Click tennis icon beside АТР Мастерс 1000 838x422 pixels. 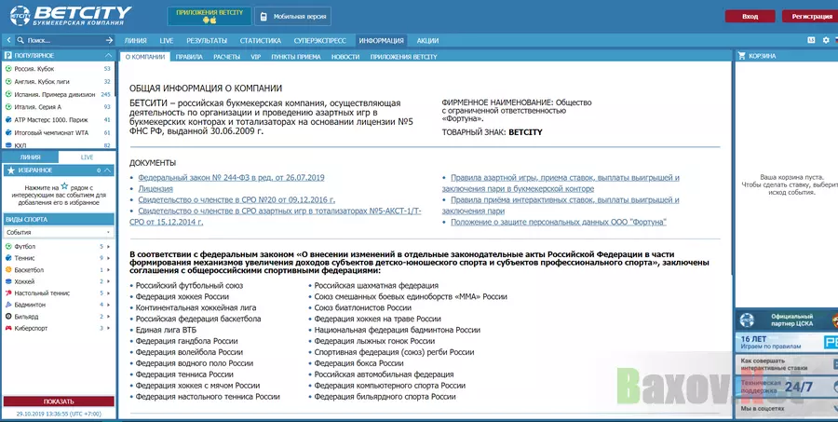[8, 120]
